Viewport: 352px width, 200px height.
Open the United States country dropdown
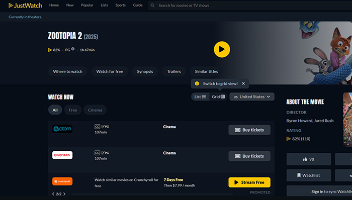pos(252,96)
